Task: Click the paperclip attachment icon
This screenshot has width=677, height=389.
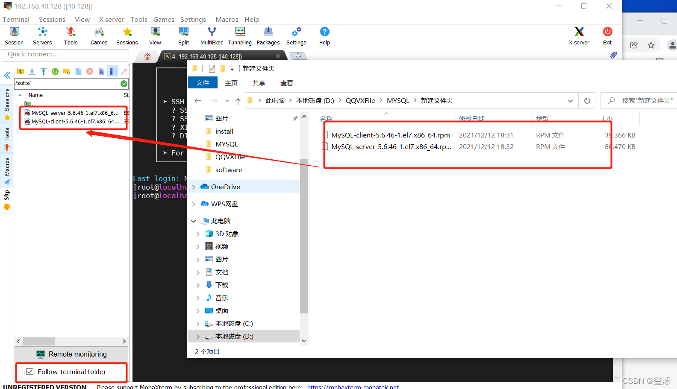Action: click(x=613, y=55)
